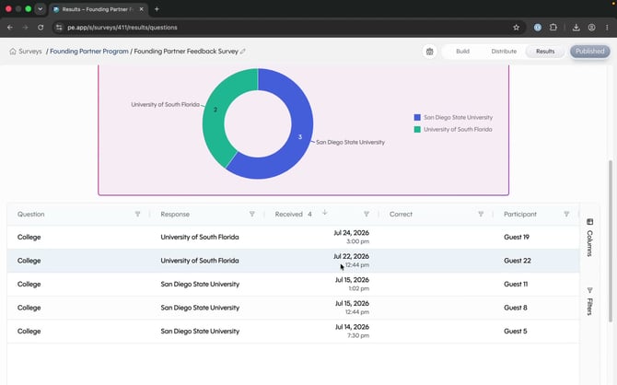Open the Founding Partner Program breadcrumb
Image resolution: width=617 pixels, height=385 pixels.
pyautogui.click(x=89, y=52)
